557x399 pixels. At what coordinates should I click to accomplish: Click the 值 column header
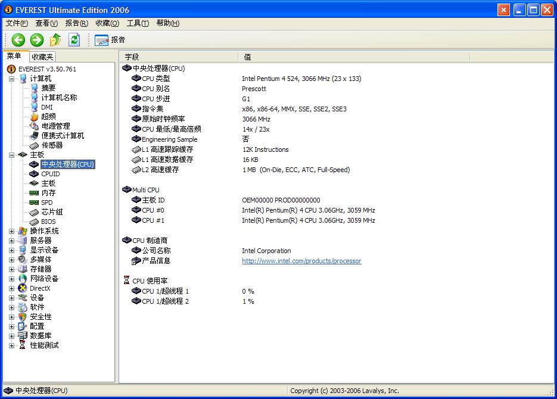tap(354, 57)
